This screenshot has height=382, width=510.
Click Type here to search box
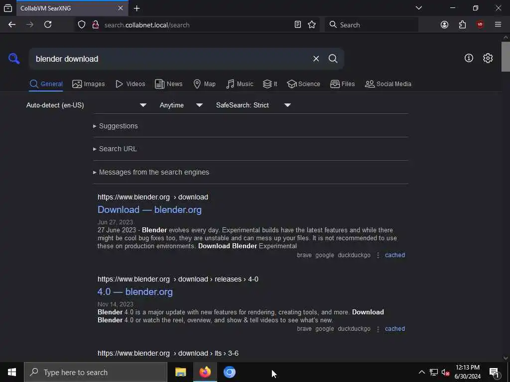click(x=96, y=372)
